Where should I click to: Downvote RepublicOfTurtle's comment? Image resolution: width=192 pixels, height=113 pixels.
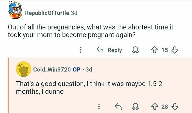[x=174, y=50]
